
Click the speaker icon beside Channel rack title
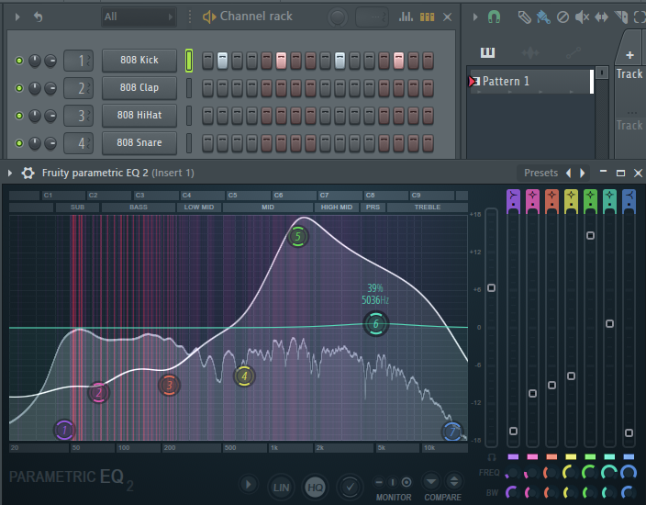(x=209, y=17)
